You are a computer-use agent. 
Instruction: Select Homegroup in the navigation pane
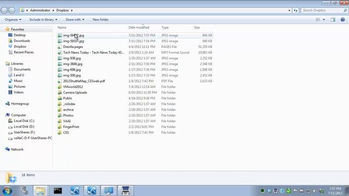click(x=20, y=103)
